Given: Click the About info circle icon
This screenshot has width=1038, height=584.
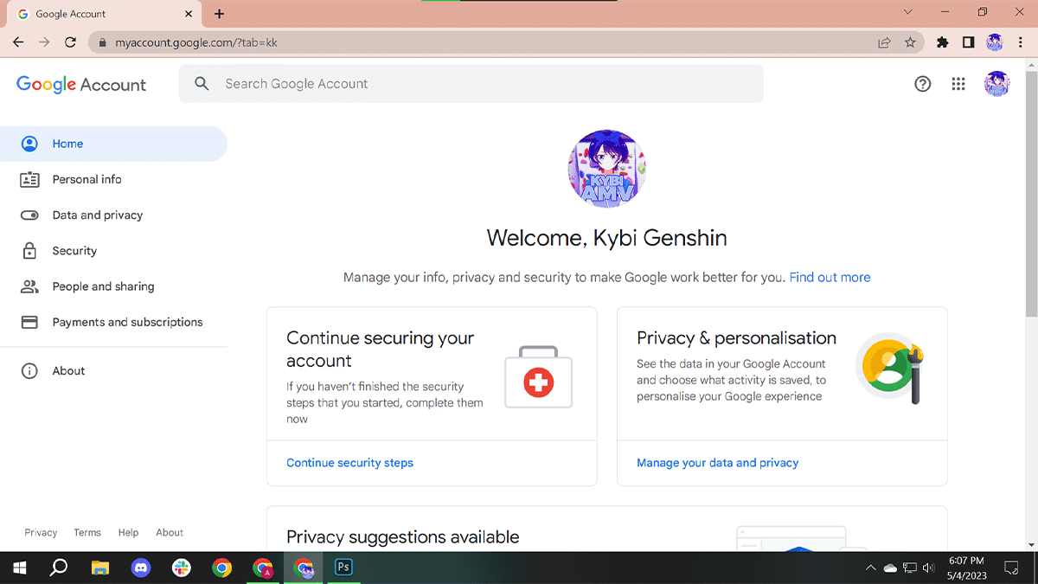Looking at the screenshot, I should (29, 370).
